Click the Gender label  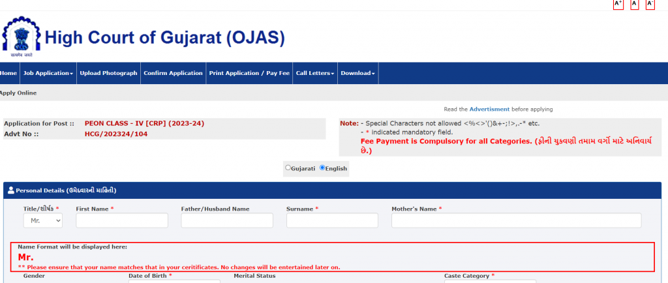click(34, 276)
